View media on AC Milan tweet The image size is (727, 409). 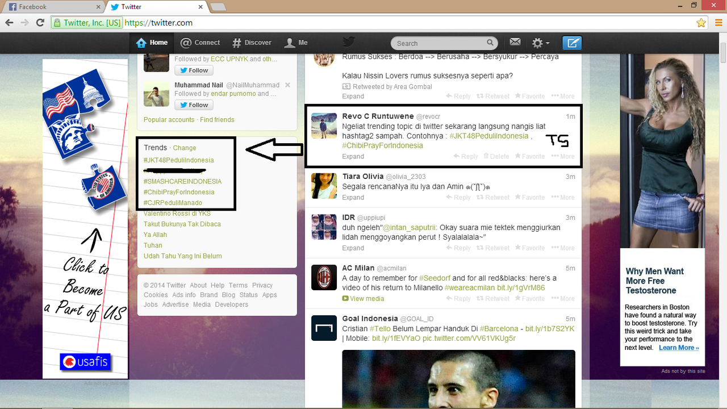(363, 299)
